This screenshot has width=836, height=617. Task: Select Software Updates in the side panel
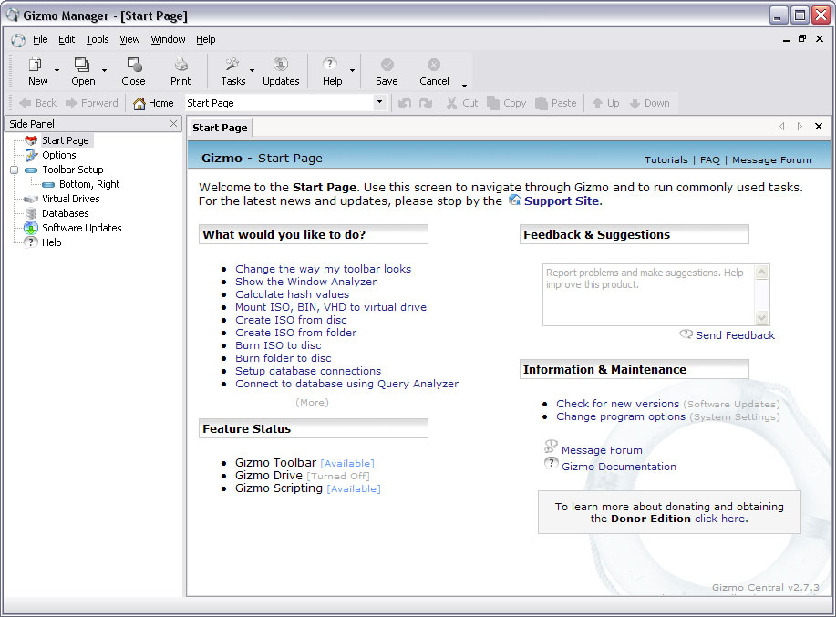pos(81,228)
